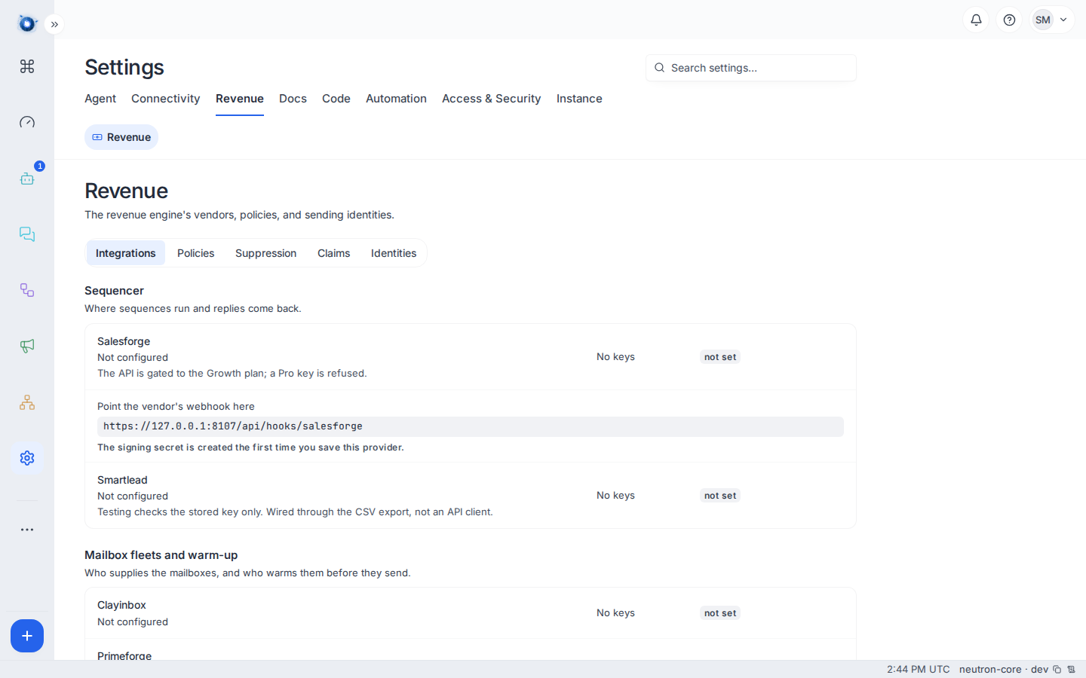Image resolution: width=1086 pixels, height=678 pixels.
Task: Open the settings gear icon in the sidebar
Action: (27, 458)
